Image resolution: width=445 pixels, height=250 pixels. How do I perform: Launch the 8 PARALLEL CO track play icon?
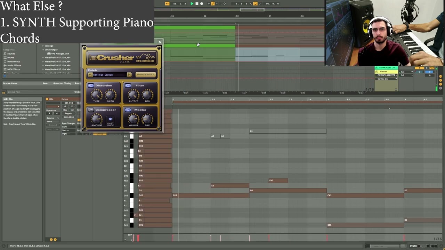[377, 68]
